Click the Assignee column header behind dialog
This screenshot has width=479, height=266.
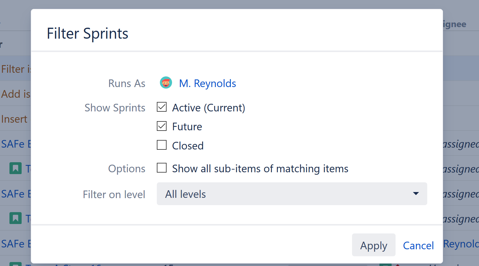455,24
